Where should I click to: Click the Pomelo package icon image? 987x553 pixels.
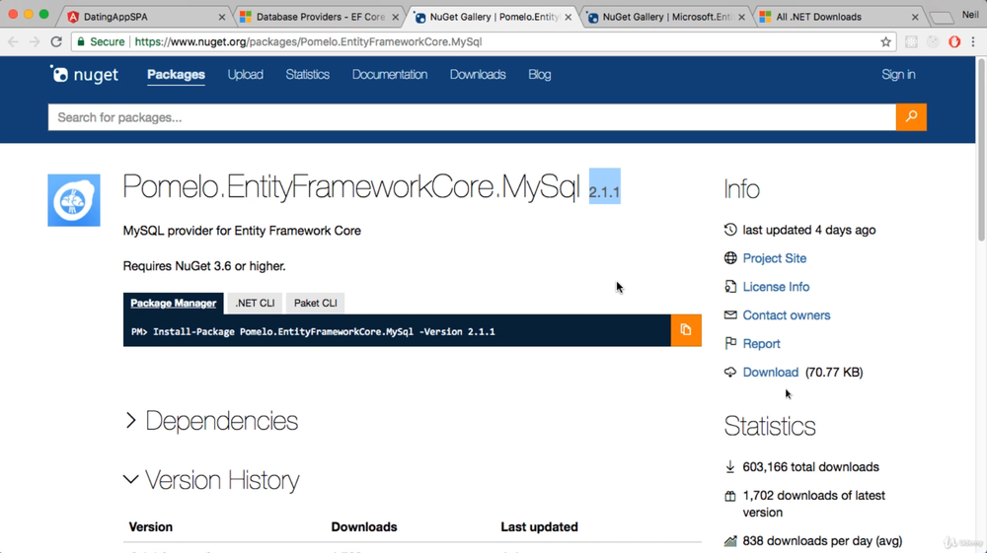(x=74, y=200)
